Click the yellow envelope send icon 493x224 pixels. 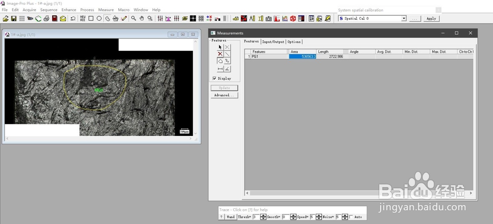[x=63, y=19]
